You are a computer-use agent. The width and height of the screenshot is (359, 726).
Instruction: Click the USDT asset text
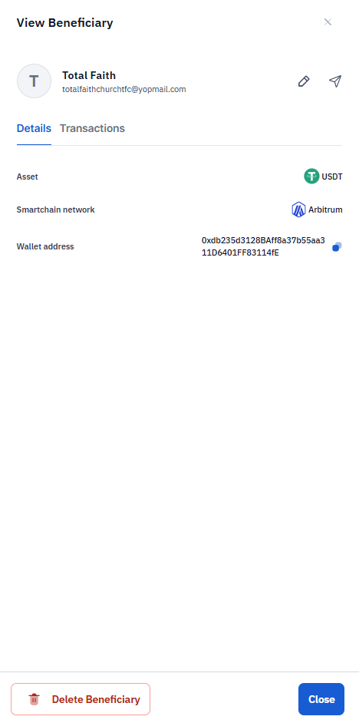pos(332,177)
